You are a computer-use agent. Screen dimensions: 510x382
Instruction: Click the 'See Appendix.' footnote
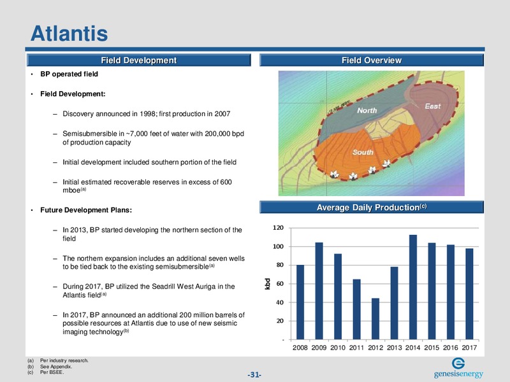(56, 367)
